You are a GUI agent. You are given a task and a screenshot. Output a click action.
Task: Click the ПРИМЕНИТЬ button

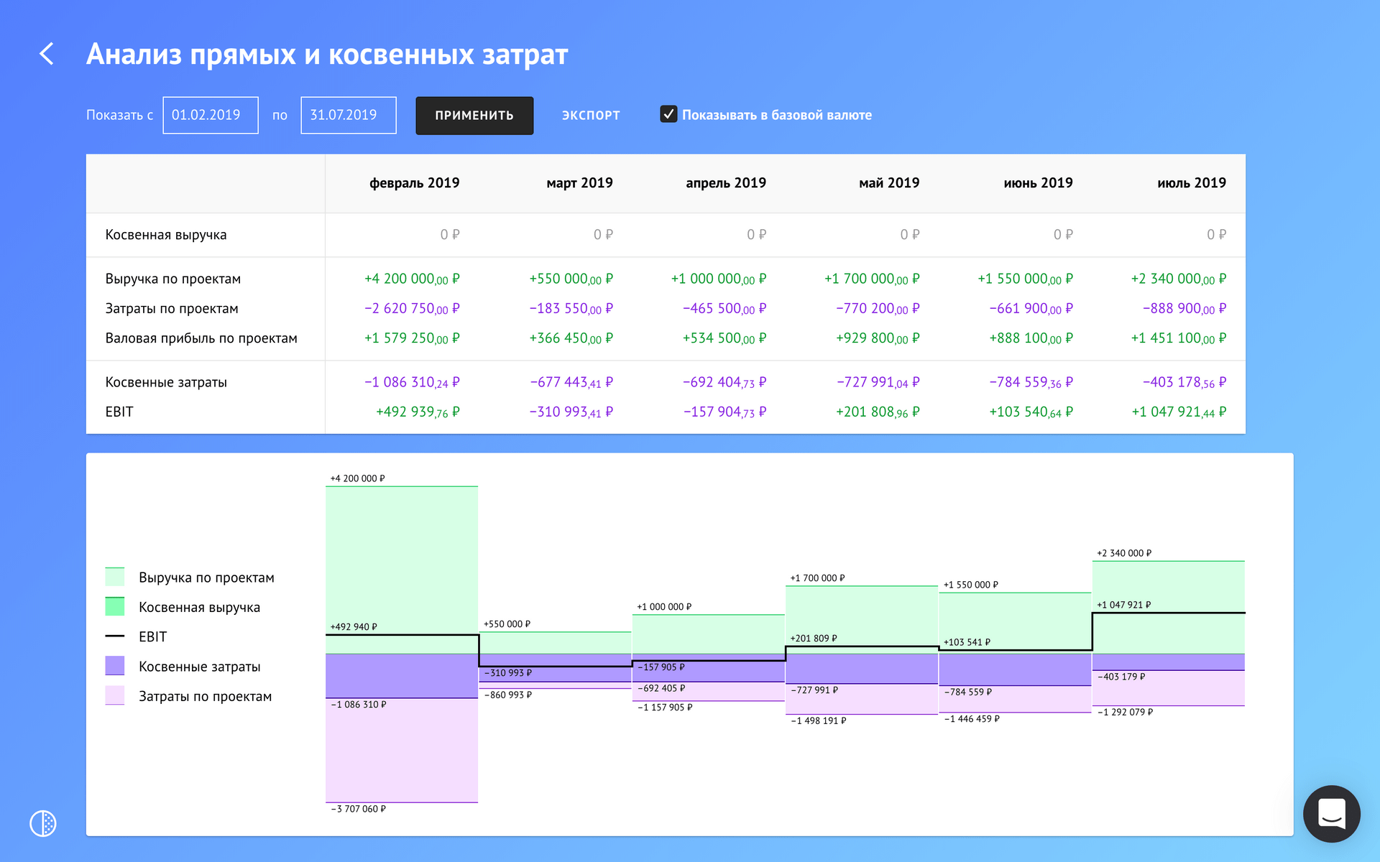[x=474, y=116]
